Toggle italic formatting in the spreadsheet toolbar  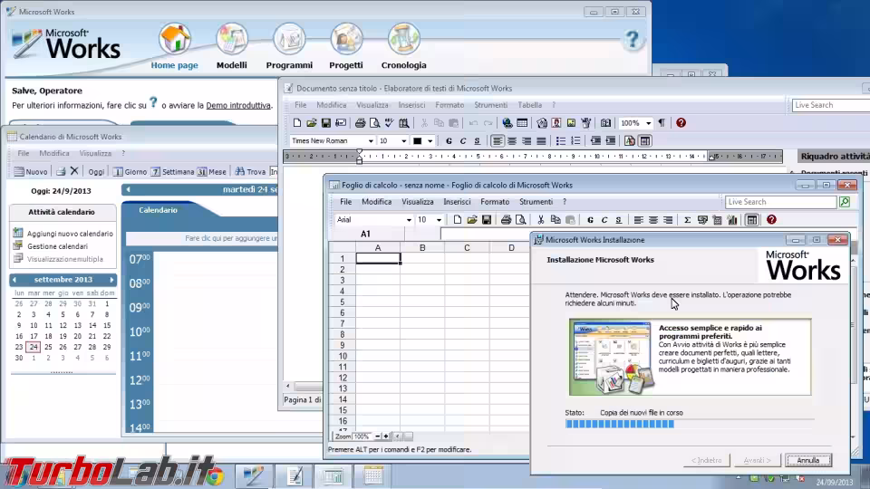click(604, 220)
